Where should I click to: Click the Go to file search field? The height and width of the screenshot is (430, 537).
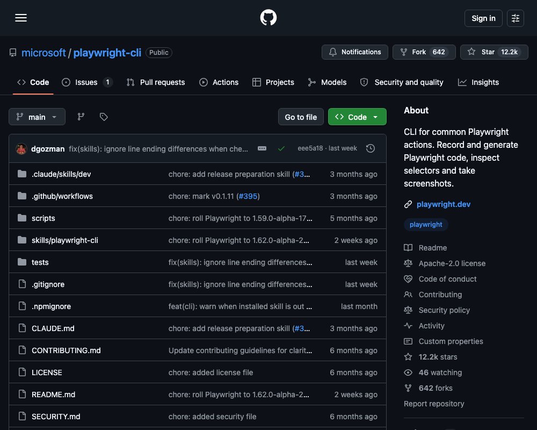[301, 117]
